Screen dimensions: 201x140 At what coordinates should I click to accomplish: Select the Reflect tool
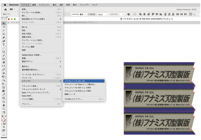(x=4, y=66)
